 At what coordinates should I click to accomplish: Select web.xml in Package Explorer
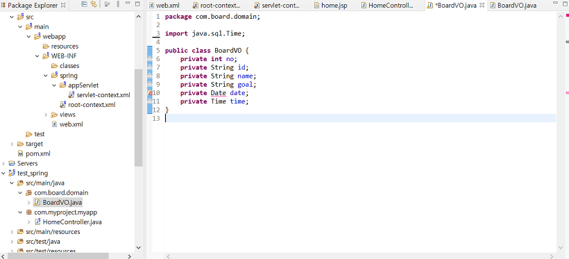click(x=67, y=124)
